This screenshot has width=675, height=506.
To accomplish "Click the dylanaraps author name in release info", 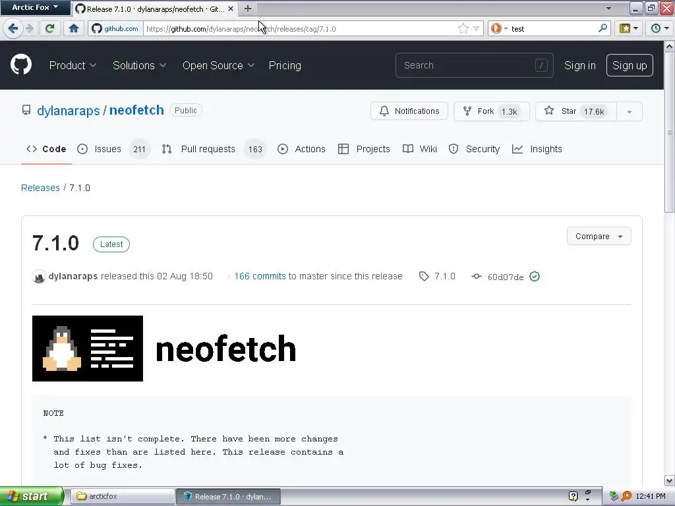I will pos(73,276).
